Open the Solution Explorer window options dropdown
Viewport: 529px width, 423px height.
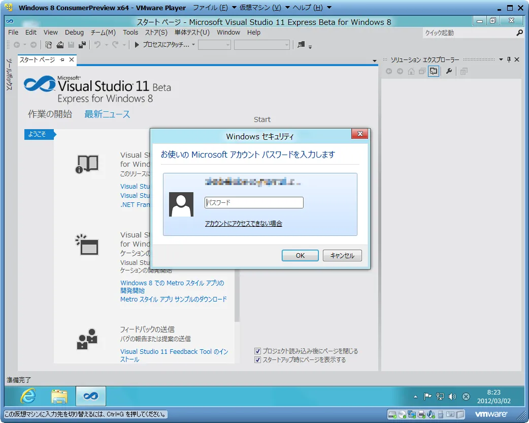pos(501,59)
